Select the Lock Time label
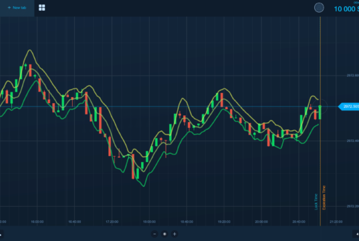 click(x=316, y=202)
